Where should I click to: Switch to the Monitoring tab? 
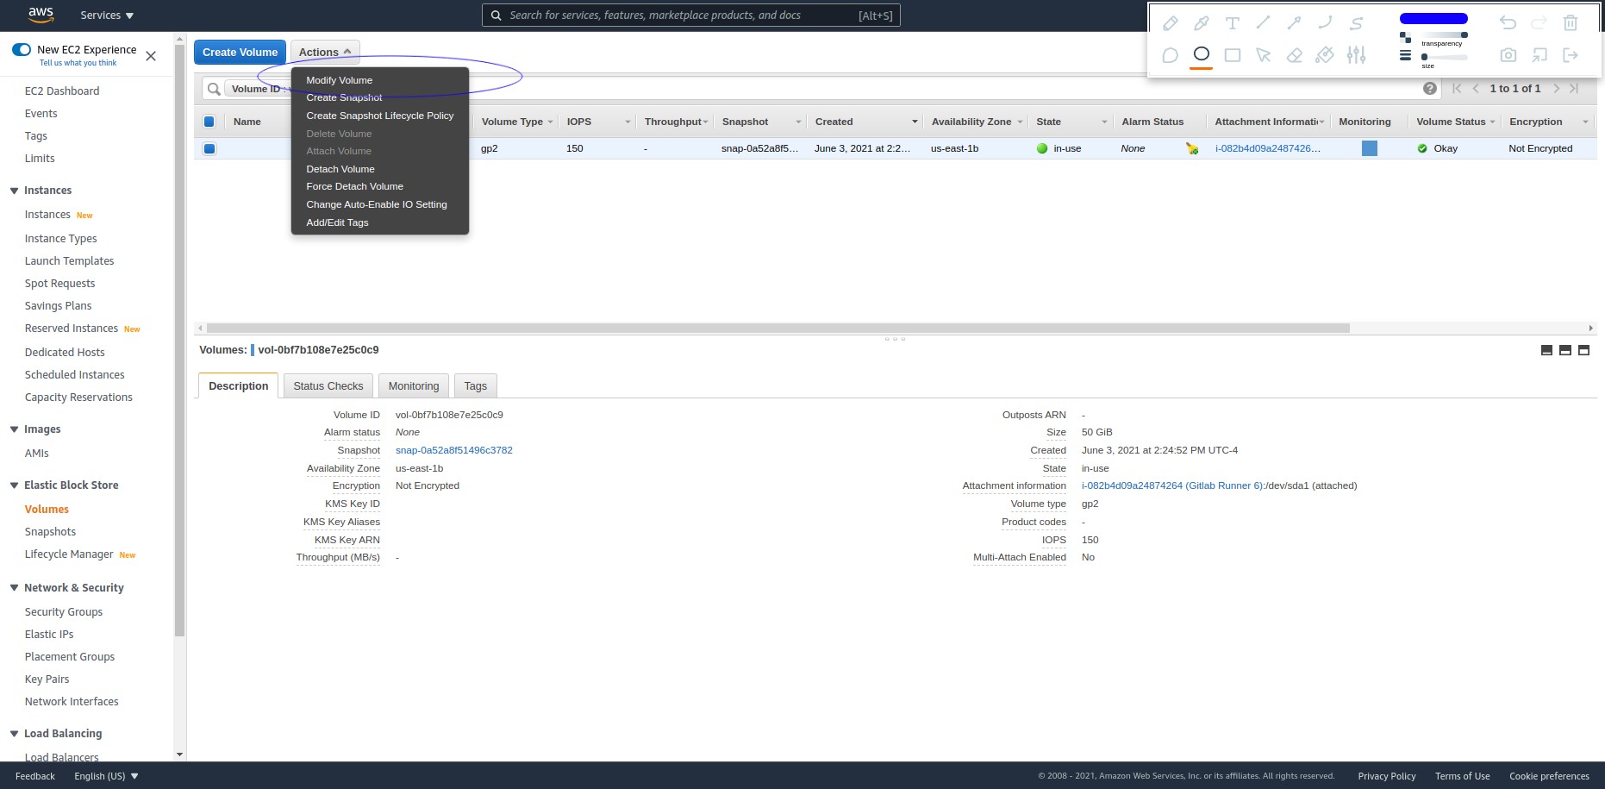coord(414,385)
